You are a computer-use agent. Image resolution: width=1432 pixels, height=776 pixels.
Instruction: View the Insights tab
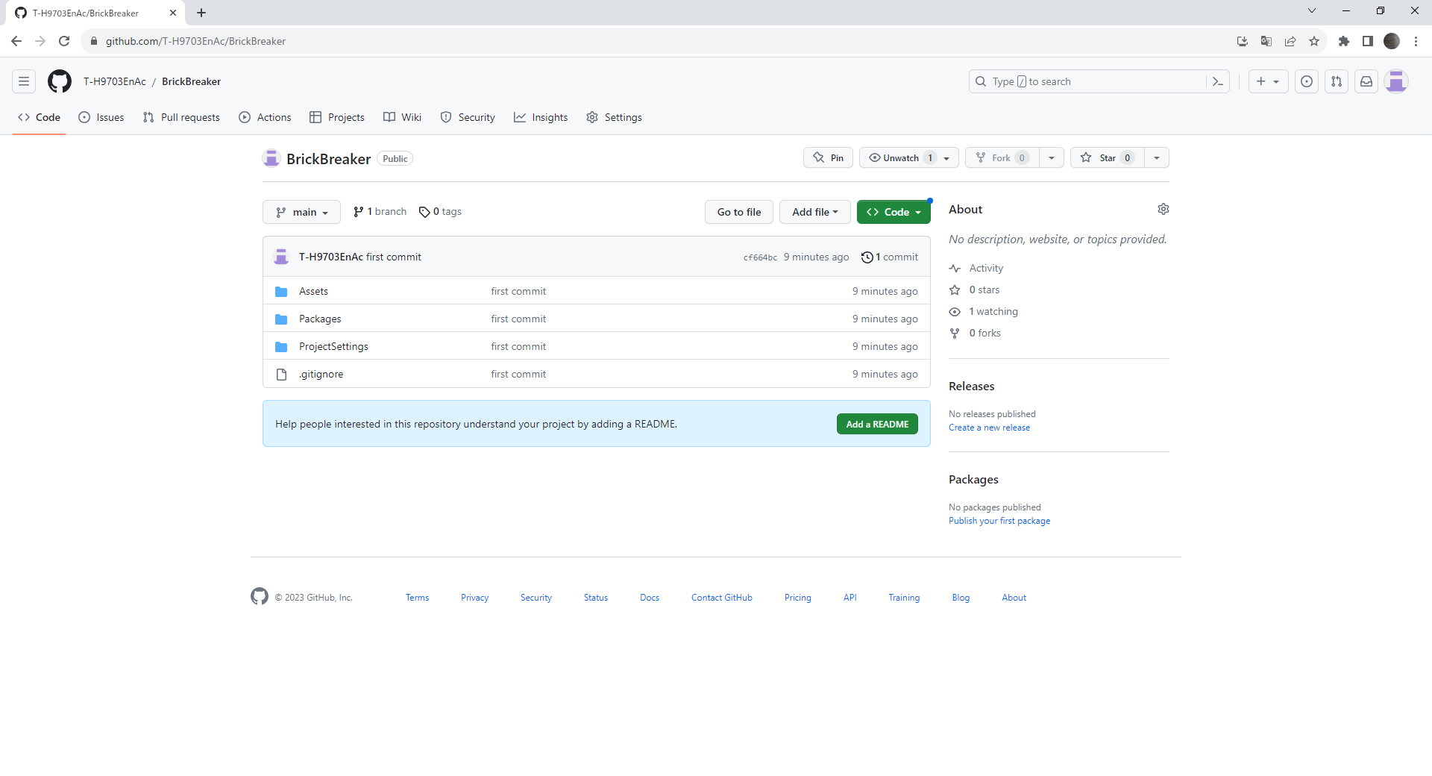(541, 117)
